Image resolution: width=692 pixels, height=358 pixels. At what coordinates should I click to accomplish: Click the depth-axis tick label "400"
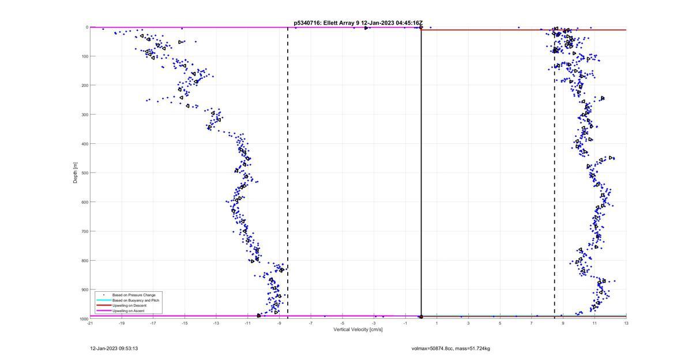coord(84,144)
